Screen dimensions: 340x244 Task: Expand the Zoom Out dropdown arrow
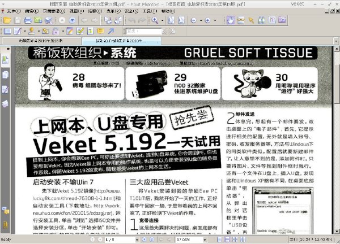201,20
